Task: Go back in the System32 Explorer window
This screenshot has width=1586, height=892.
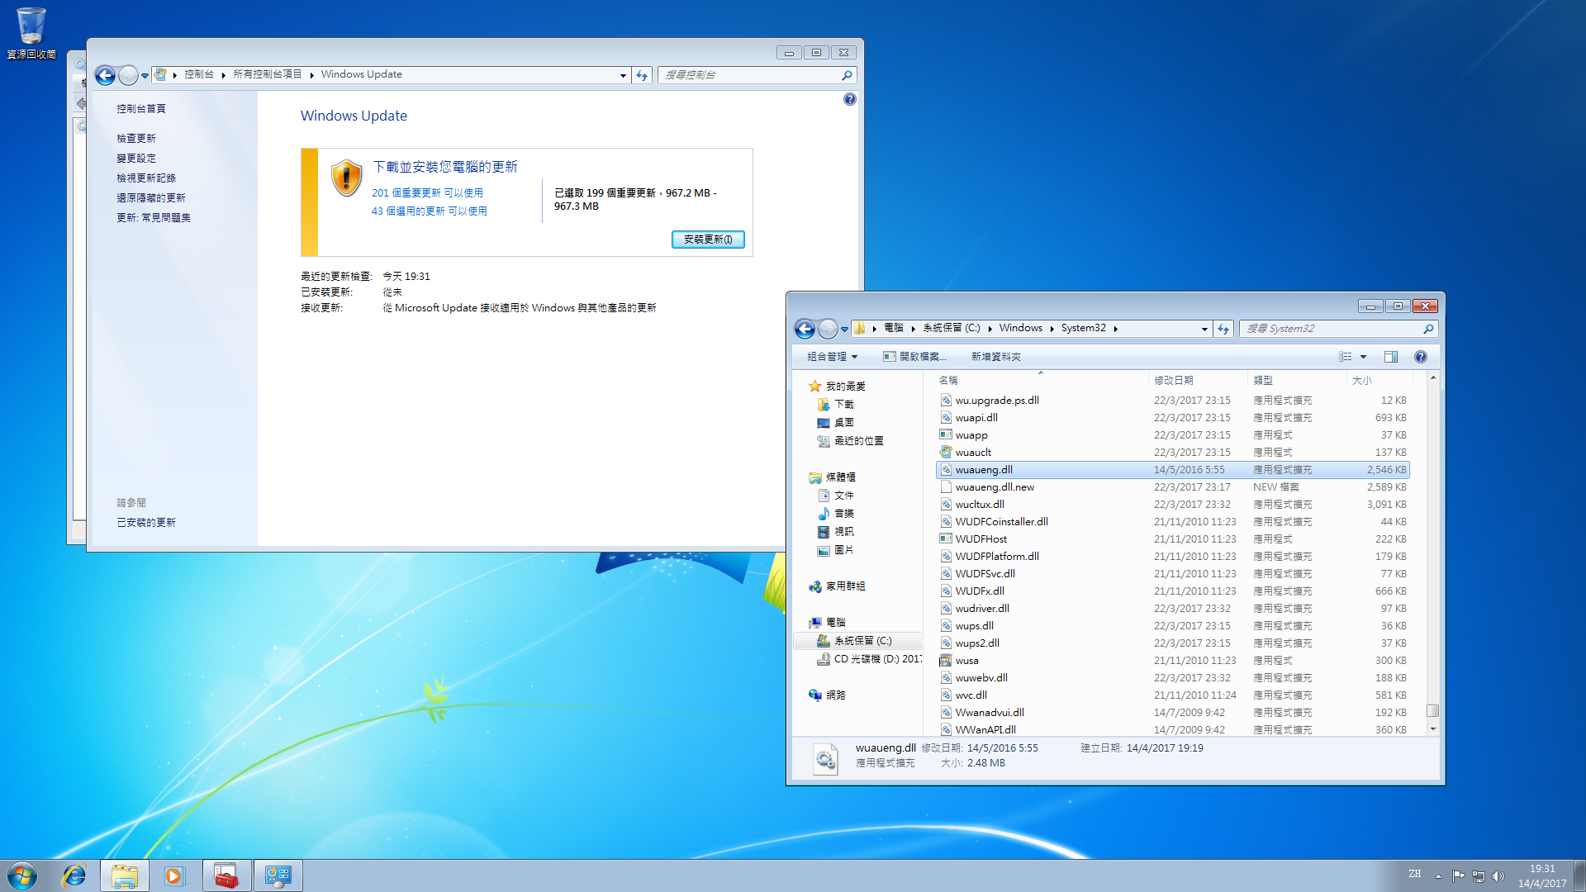Action: click(805, 329)
